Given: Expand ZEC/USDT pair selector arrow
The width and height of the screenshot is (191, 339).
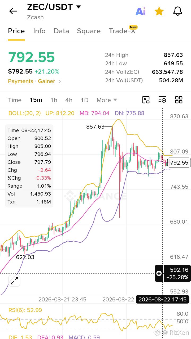Looking at the screenshot, I should (79, 7).
